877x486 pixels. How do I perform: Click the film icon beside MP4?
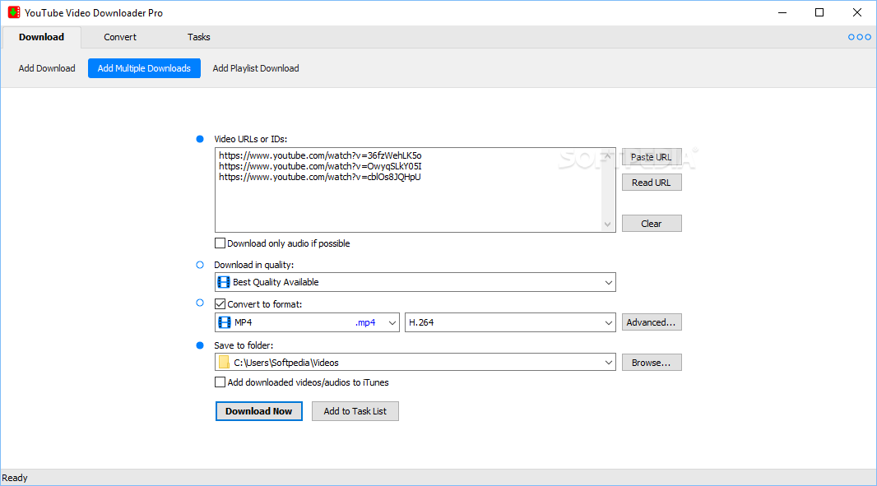click(225, 322)
